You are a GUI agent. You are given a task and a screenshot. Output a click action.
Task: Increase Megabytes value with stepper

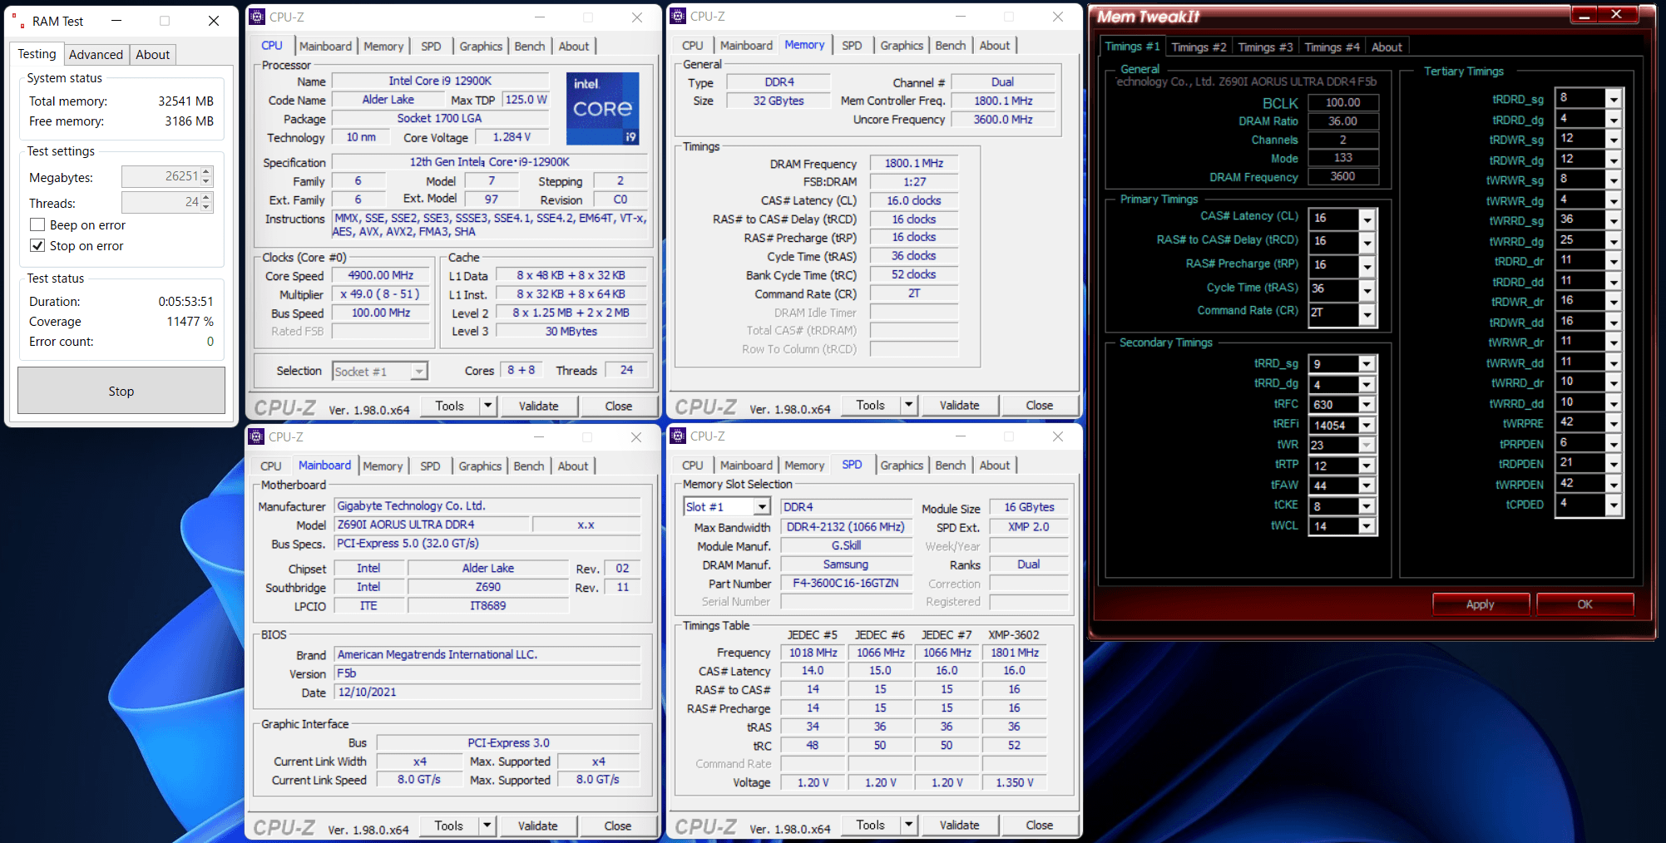pos(207,171)
